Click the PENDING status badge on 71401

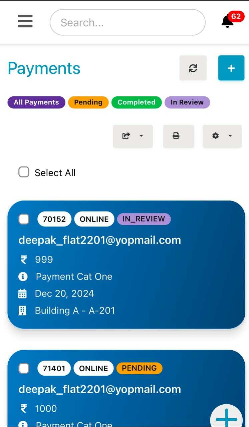139,368
